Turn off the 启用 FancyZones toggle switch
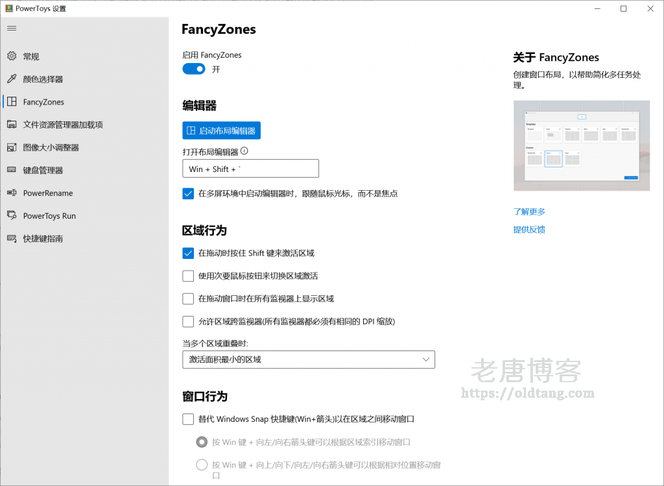664x486 pixels. point(194,69)
